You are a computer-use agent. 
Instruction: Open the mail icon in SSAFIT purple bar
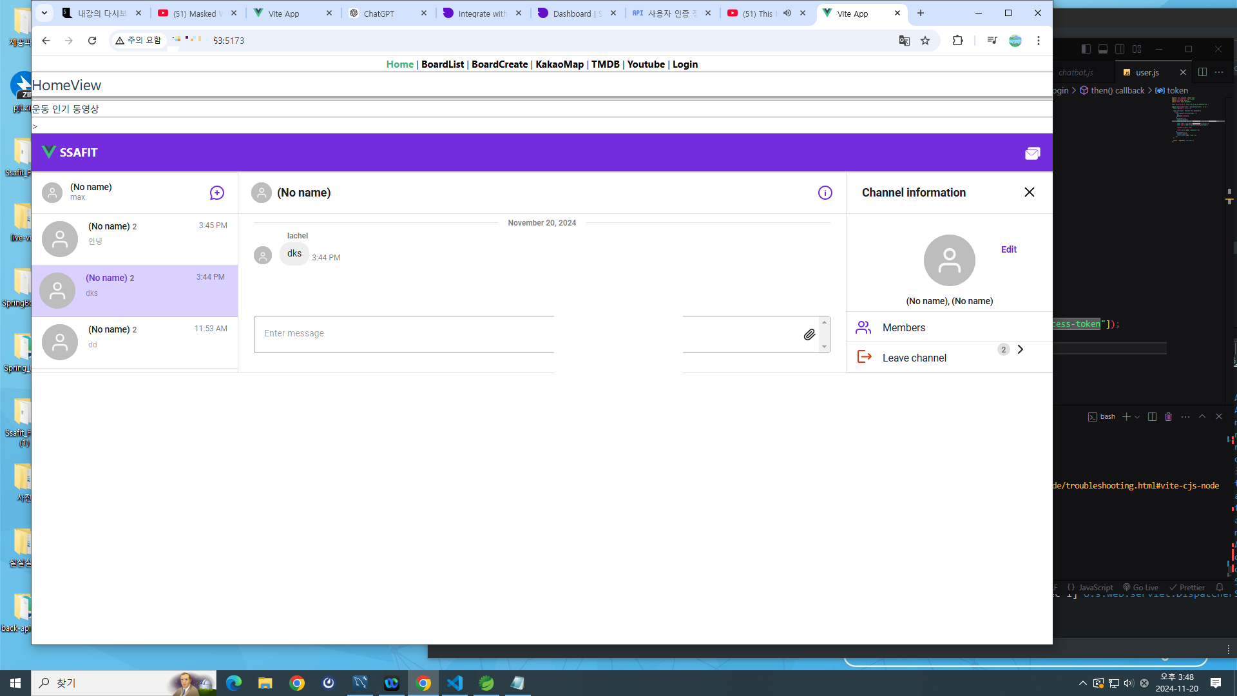click(x=1033, y=153)
